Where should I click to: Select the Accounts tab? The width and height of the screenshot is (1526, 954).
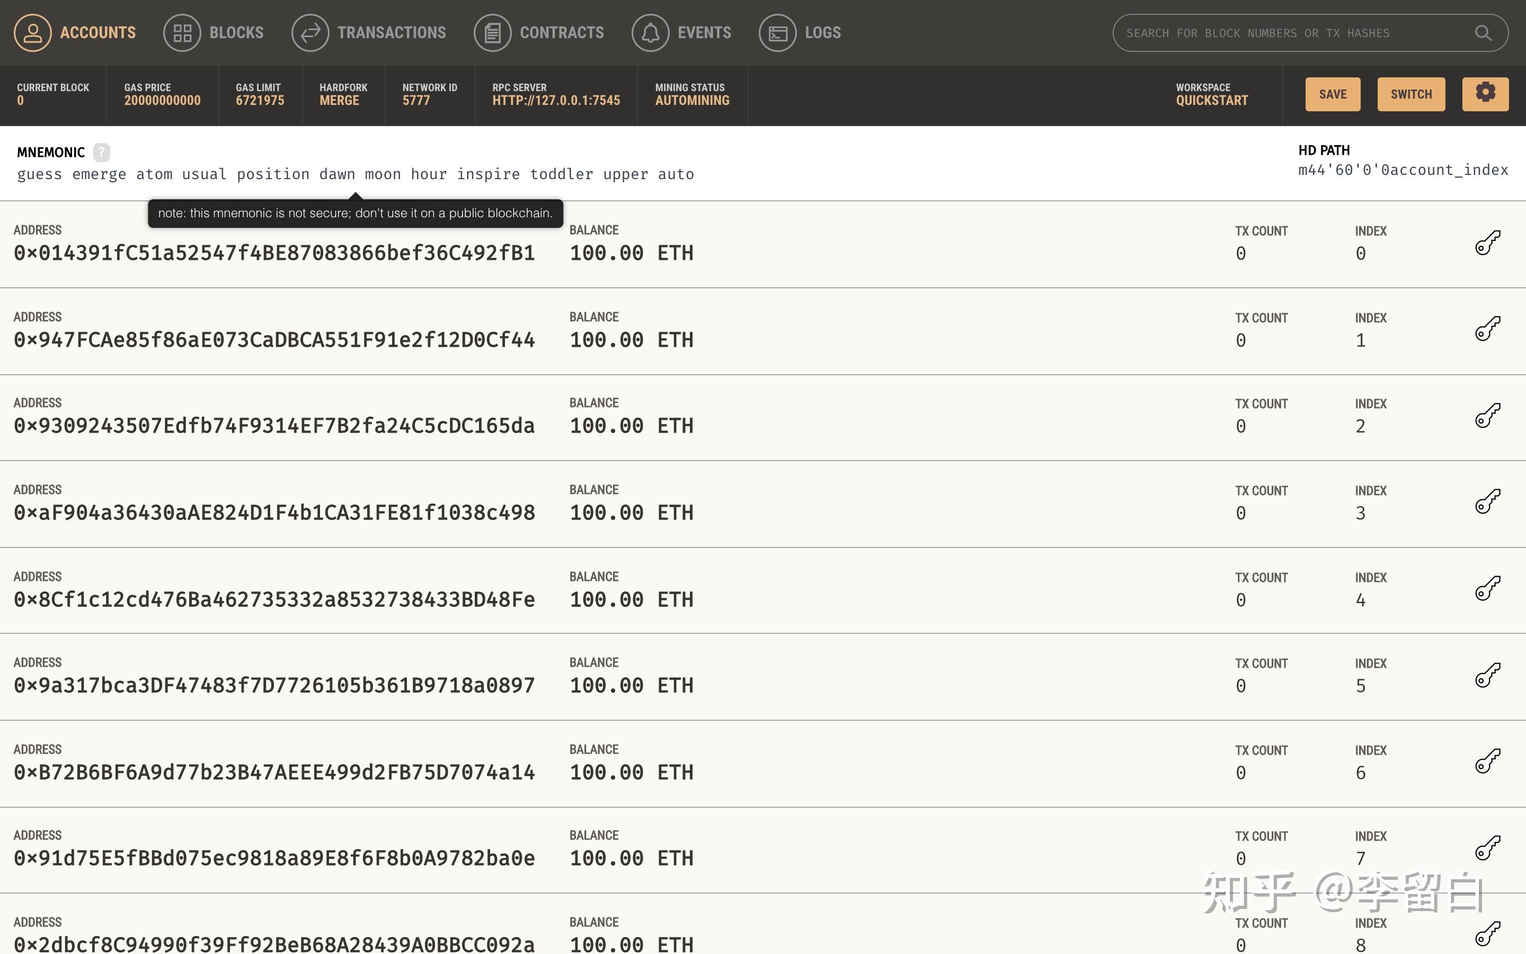pyautogui.click(x=75, y=33)
